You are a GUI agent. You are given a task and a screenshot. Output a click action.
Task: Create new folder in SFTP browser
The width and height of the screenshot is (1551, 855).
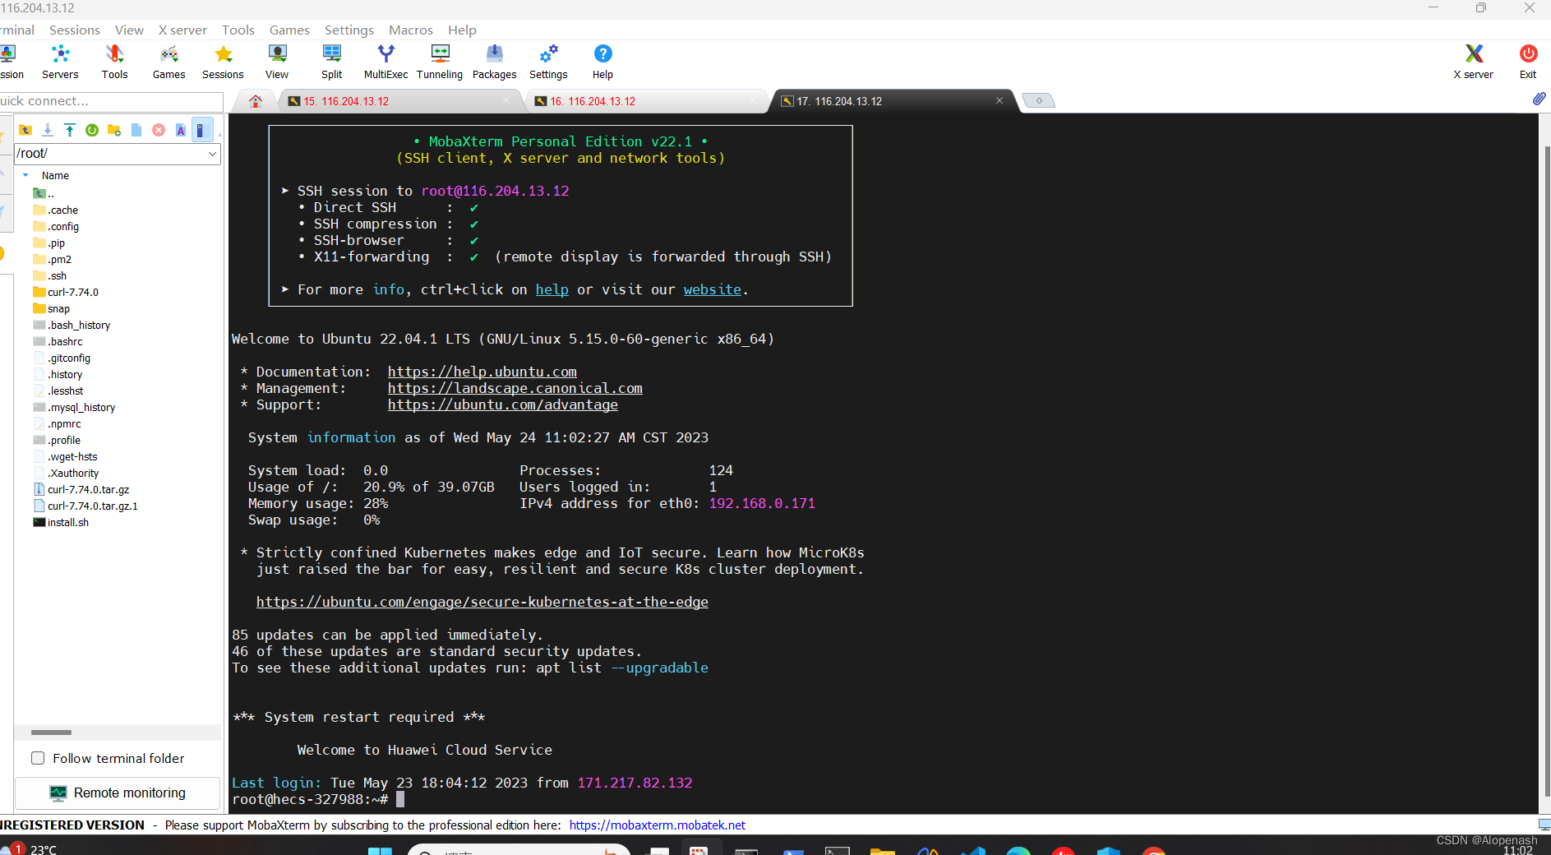pos(114,130)
